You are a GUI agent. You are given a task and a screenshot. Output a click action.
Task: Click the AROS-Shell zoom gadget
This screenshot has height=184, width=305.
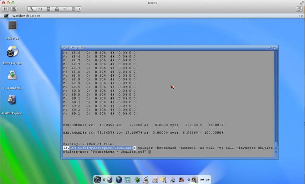click(x=270, y=48)
